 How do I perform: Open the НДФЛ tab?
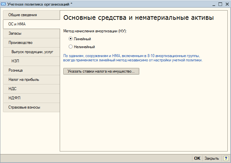click(31, 98)
